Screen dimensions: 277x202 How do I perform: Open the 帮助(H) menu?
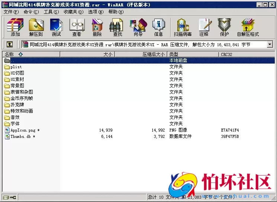click(x=116, y=12)
